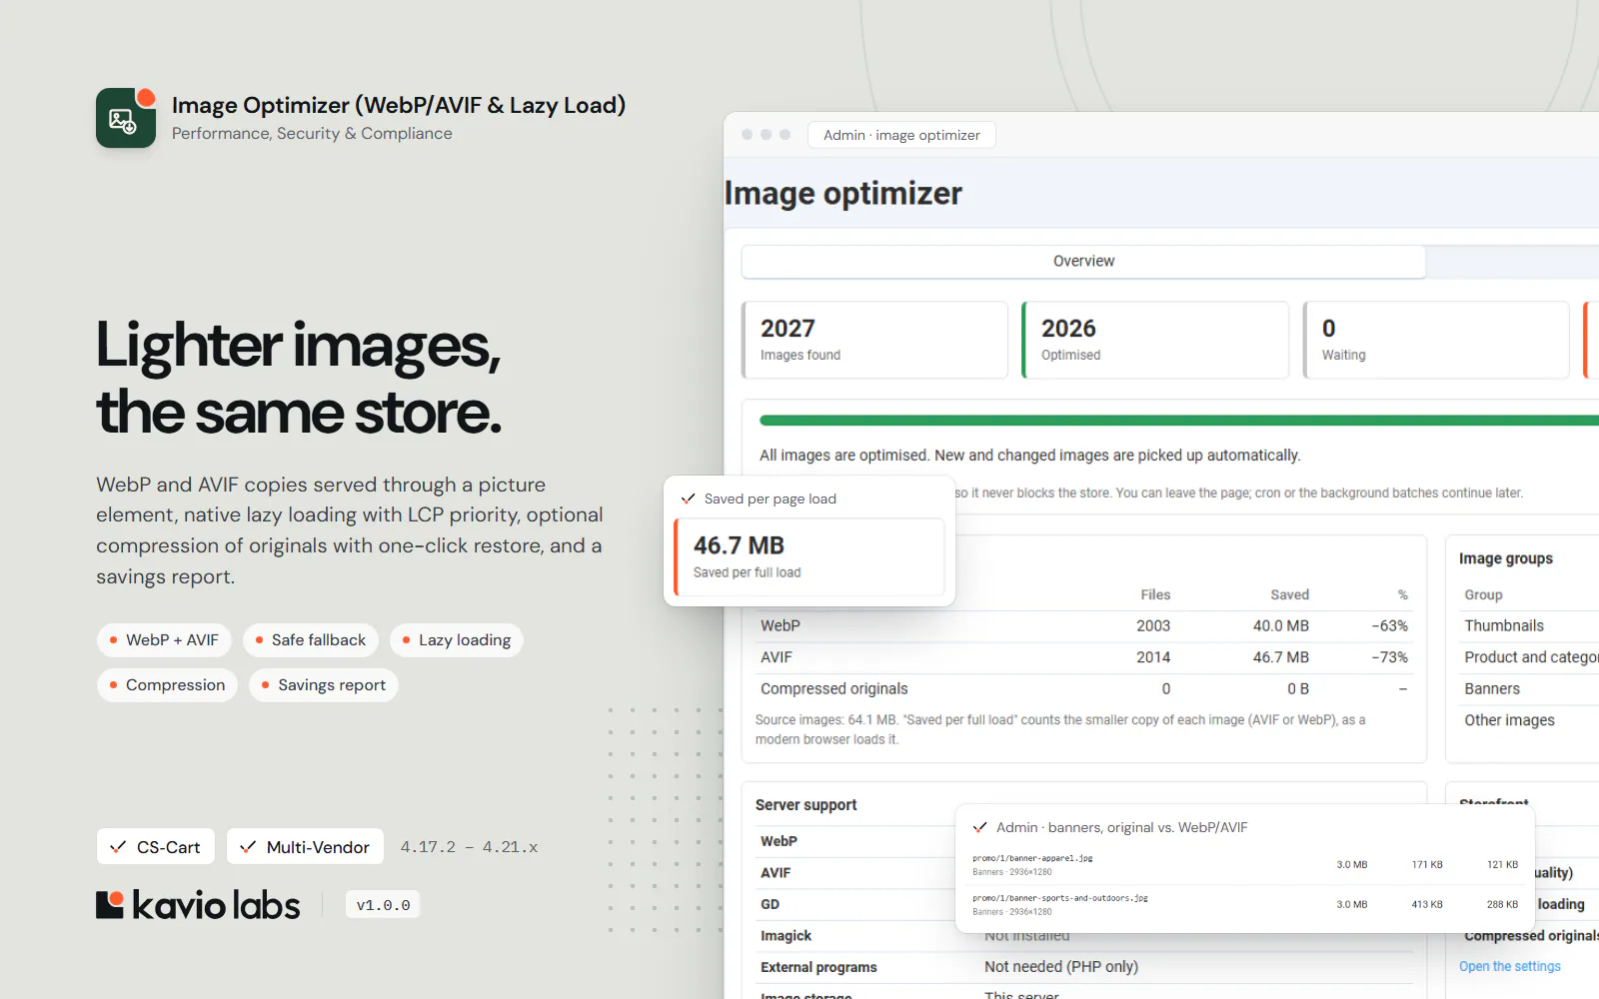1599x999 pixels.
Task: Click the Compression feature pill
Action: click(x=167, y=684)
